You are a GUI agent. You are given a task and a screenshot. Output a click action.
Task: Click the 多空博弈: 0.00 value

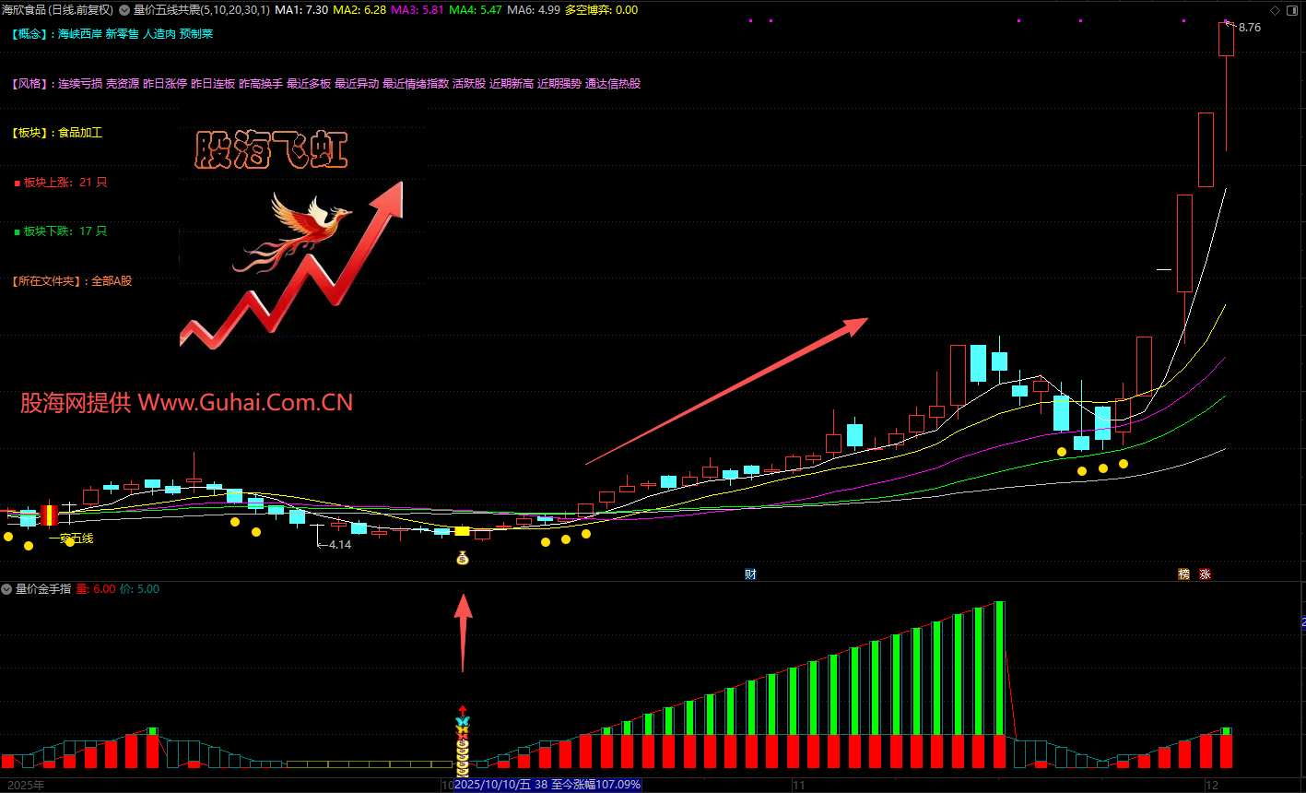coord(601,10)
